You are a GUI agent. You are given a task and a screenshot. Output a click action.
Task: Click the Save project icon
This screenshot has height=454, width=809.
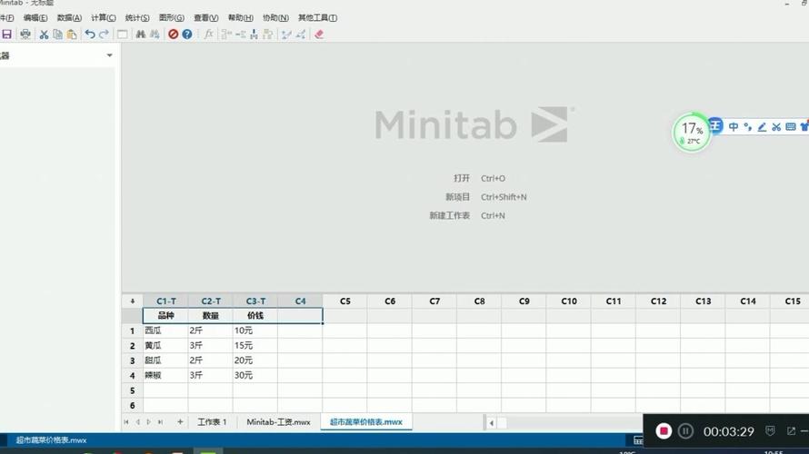[6, 34]
